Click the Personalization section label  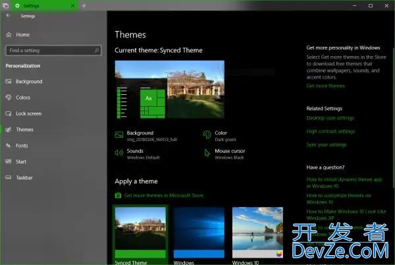(x=23, y=66)
